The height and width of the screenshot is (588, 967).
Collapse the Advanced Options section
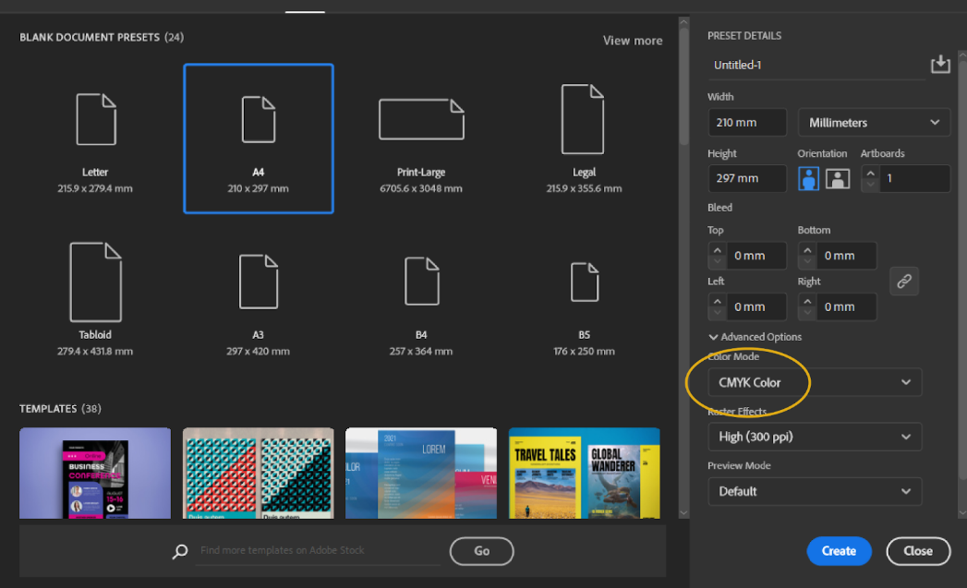755,337
